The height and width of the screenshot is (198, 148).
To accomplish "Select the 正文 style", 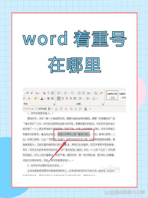I will click(x=112, y=95).
